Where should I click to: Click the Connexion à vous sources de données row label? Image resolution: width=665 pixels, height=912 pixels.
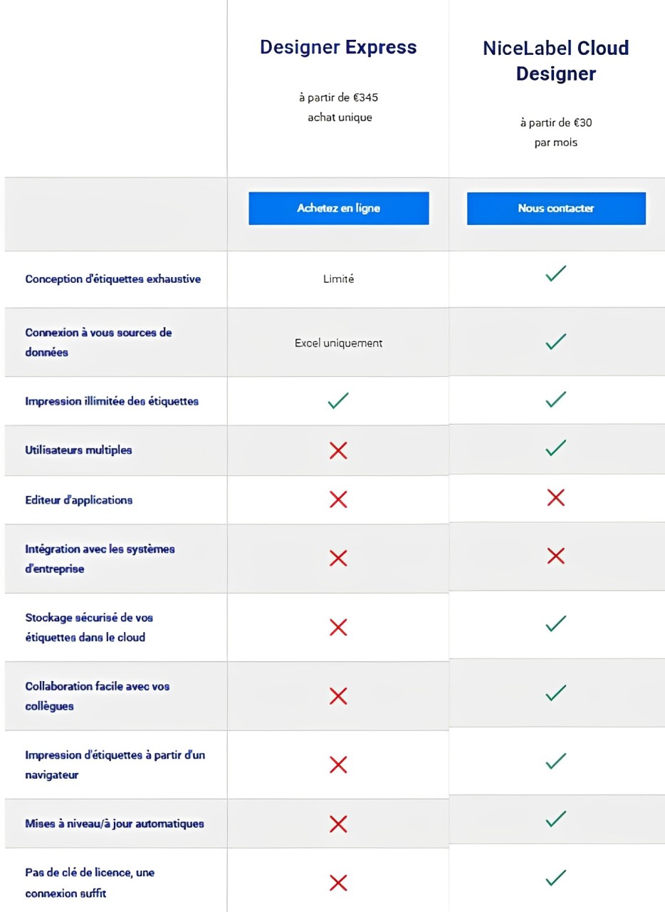tap(98, 342)
